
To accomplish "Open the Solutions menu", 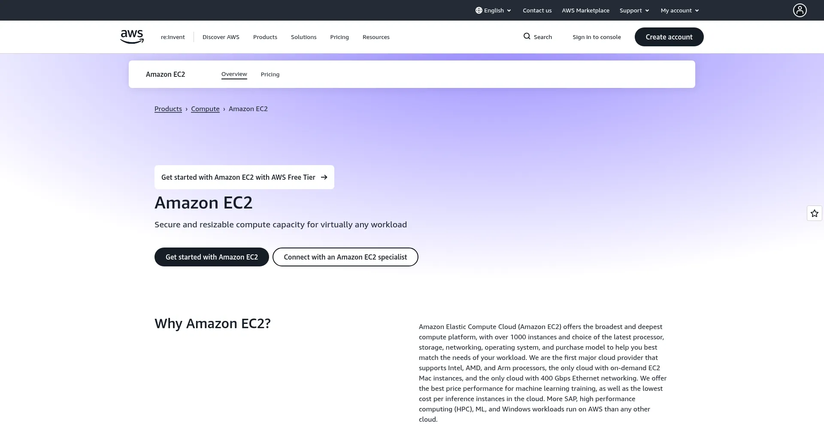I will coord(303,37).
